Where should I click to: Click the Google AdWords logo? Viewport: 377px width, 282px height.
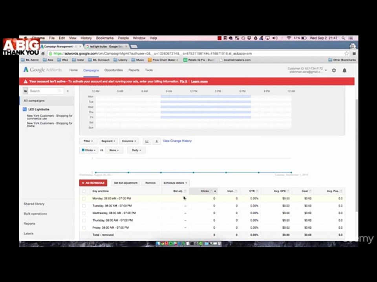tap(42, 70)
